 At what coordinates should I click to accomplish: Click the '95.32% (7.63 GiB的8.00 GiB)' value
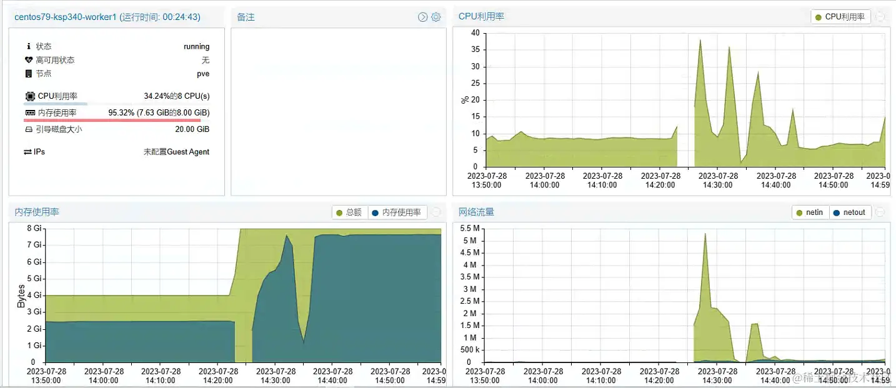(x=159, y=112)
